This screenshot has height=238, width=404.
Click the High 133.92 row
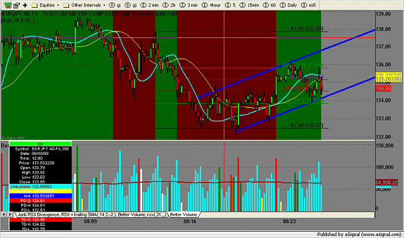[41, 172]
